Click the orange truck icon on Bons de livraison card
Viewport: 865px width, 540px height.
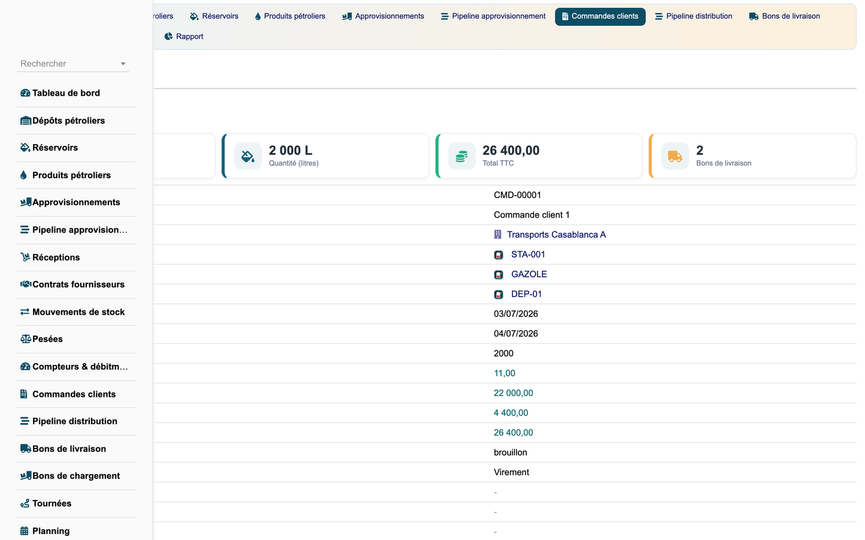[x=675, y=157]
